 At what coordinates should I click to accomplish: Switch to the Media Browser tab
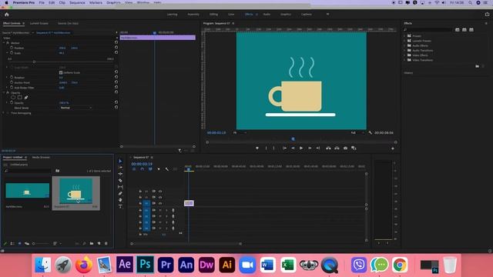click(x=41, y=157)
